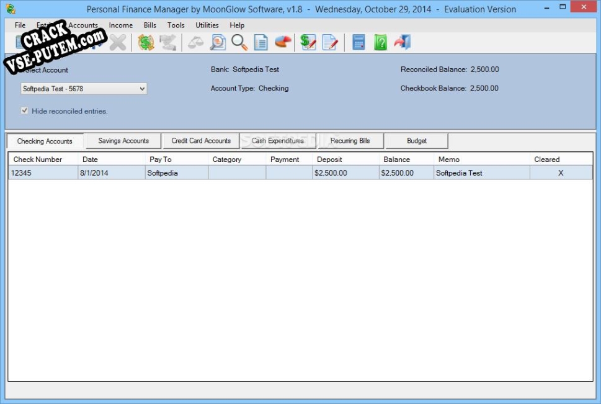Viewport: 601px width, 404px height.
Task: Click the green help book icon
Action: click(x=380, y=42)
